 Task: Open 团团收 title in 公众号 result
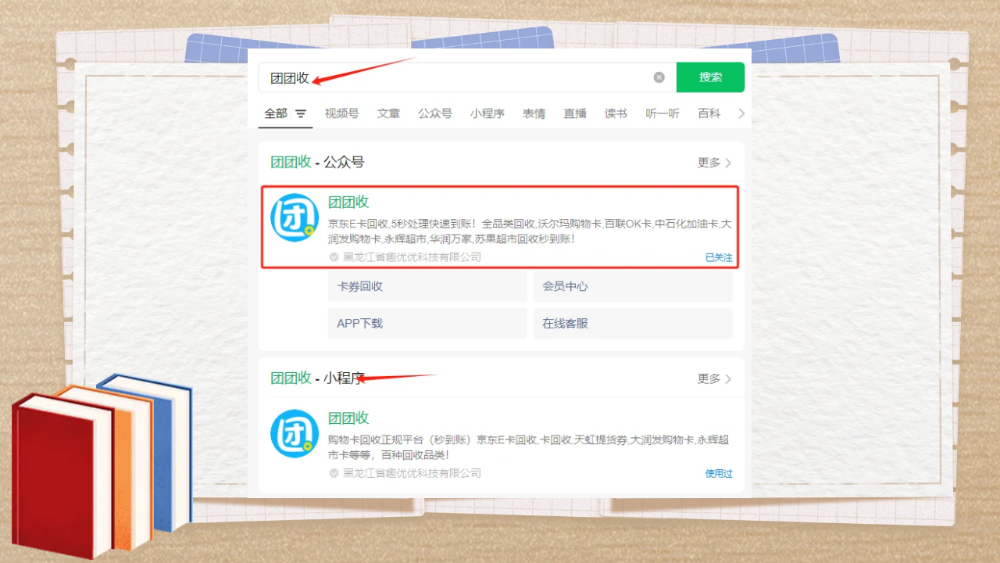(x=348, y=202)
